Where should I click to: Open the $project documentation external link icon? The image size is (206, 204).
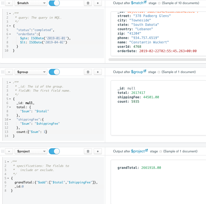point(147,150)
